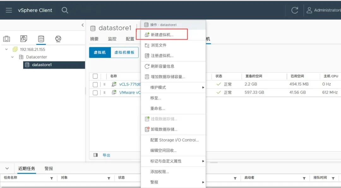The image size is (341, 188).
Task: Choose 增加数据存储容量... from context menu
Action: [x=173, y=77]
